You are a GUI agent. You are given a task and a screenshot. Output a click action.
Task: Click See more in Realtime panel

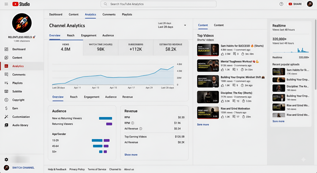(x=279, y=121)
